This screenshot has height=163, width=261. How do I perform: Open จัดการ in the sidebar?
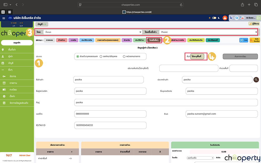tap(17, 76)
